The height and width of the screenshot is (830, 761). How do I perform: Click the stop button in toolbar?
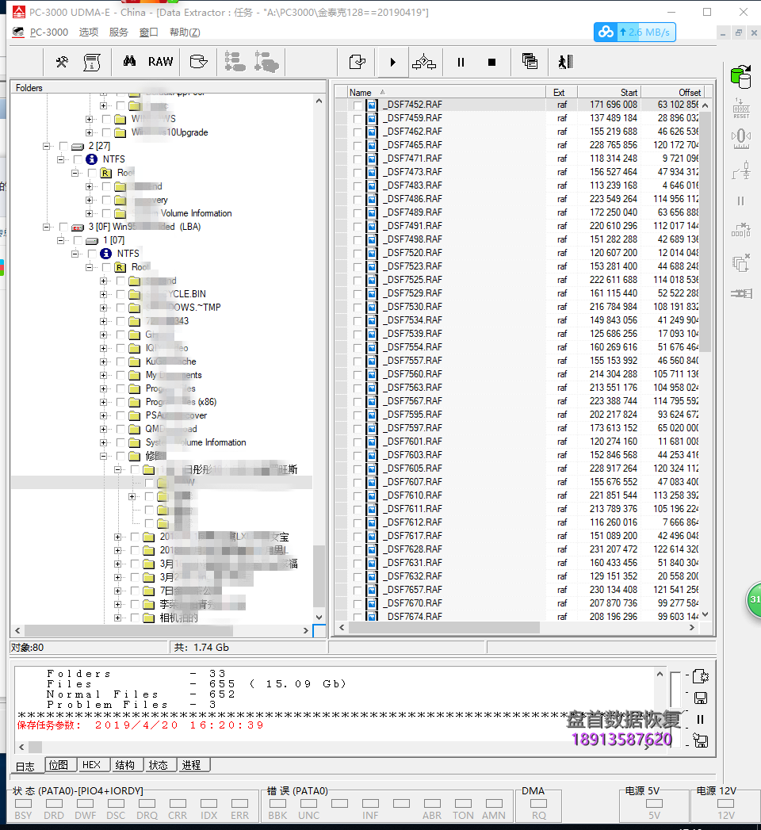click(x=491, y=62)
